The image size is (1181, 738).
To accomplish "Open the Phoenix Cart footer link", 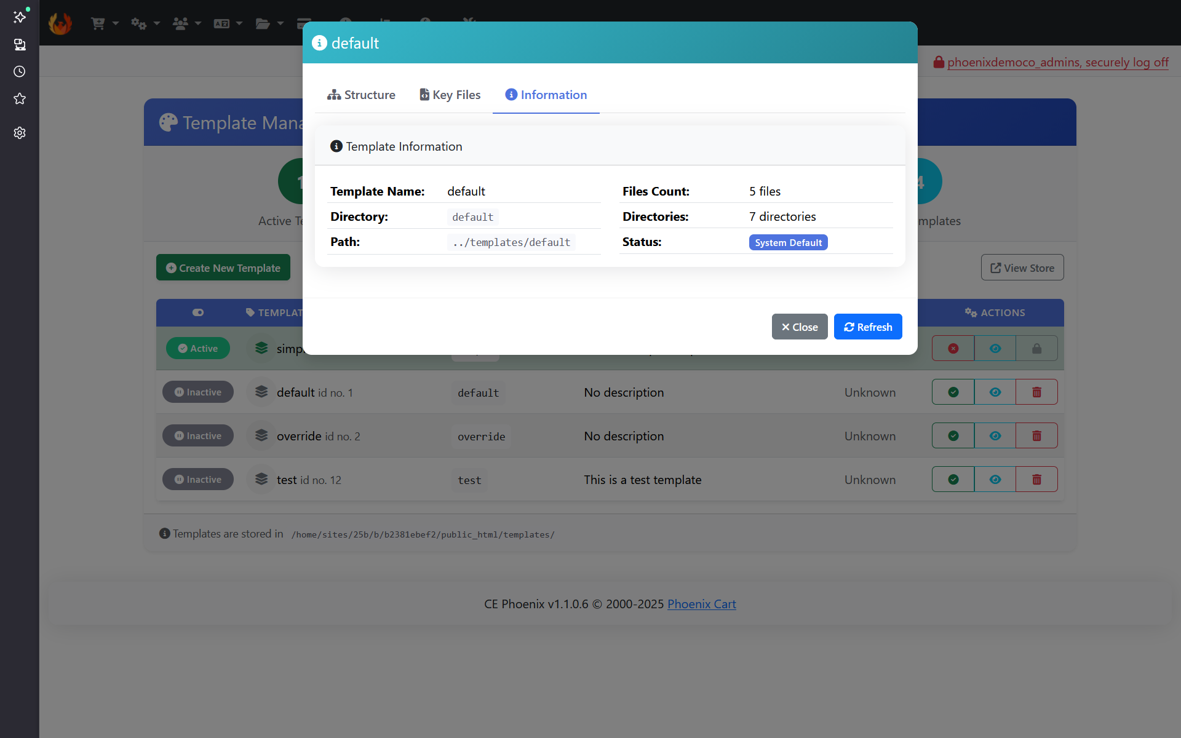I will (x=702, y=604).
